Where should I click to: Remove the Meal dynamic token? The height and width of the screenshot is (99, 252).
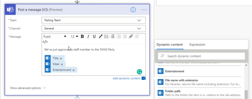[x=62, y=64]
